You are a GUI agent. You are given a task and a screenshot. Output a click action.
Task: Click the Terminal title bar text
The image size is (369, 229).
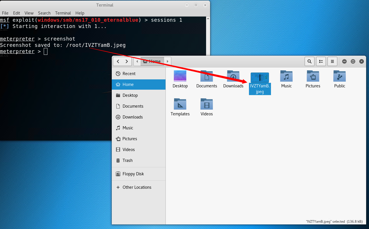105,5
